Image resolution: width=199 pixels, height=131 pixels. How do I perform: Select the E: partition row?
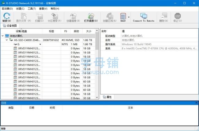[x=48, y=44]
